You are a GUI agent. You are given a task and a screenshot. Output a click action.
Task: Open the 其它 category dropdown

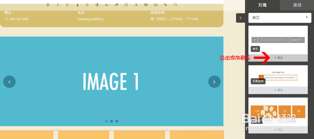tap(280, 18)
